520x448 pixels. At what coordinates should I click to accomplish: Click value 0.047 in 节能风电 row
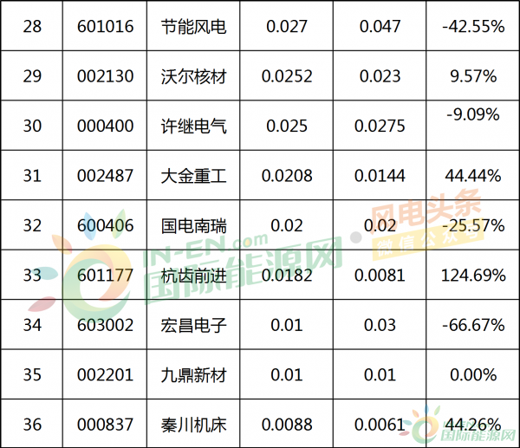tap(380, 27)
